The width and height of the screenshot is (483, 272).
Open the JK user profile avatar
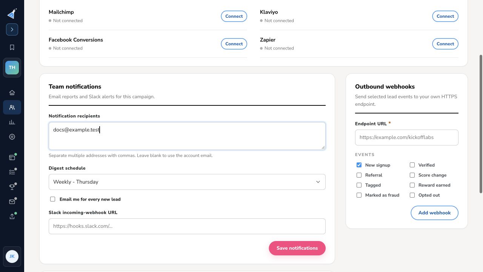12,257
